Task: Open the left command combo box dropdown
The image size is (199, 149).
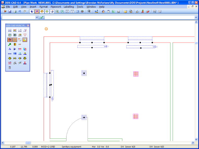Action: [x=37, y=17]
